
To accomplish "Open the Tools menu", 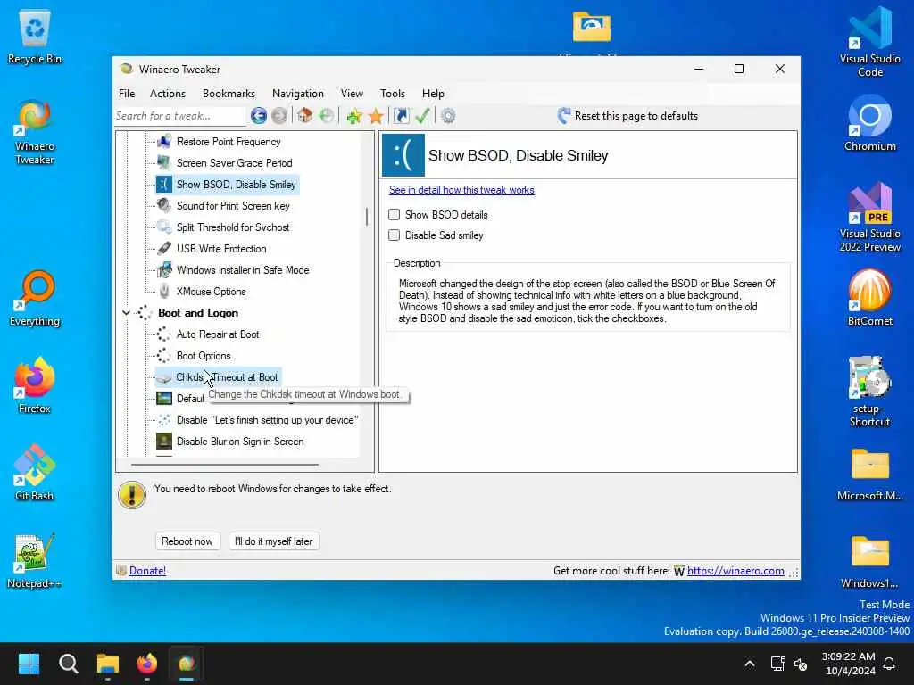I will point(393,93).
